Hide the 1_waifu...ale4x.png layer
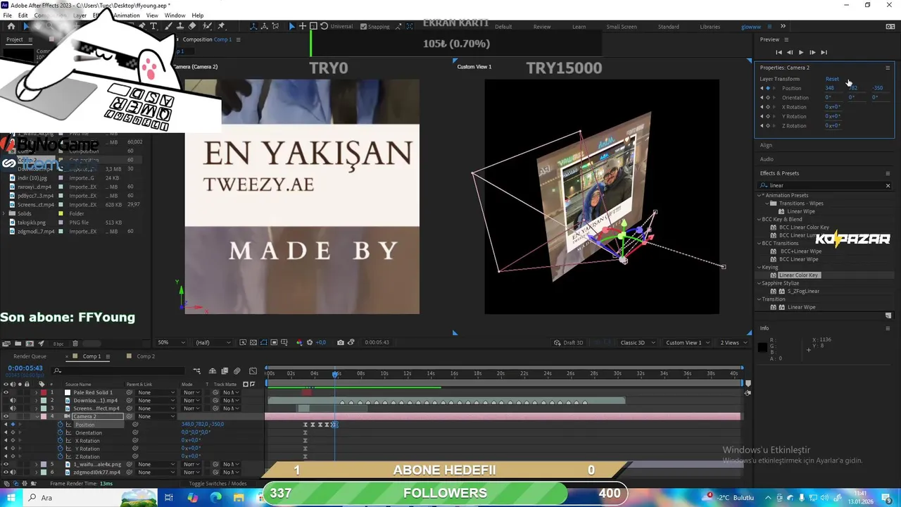The width and height of the screenshot is (901, 507). (6, 464)
